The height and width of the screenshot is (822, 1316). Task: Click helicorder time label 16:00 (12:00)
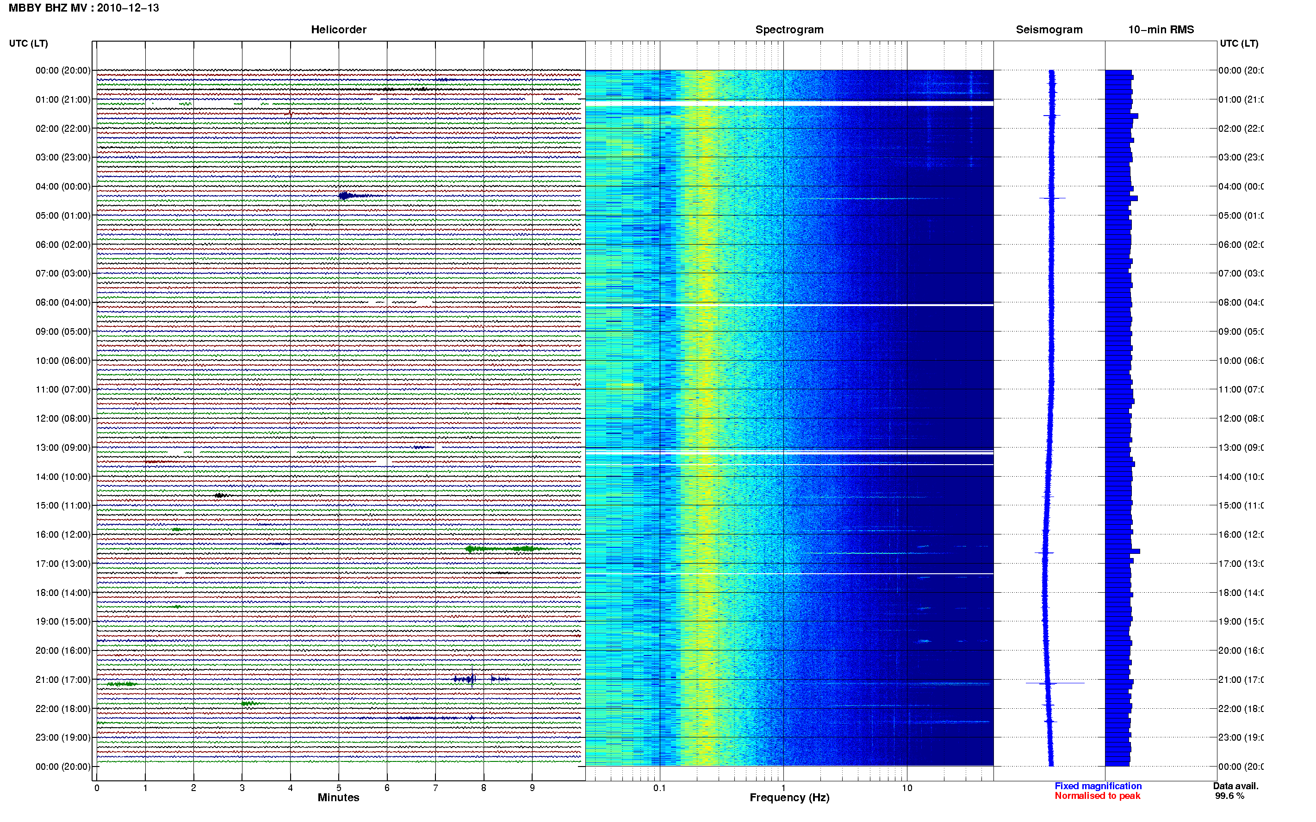coord(63,534)
